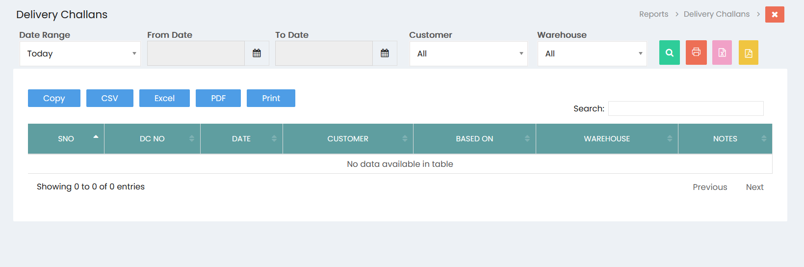Click 'No data available in table' text
804x267 pixels.
(400, 164)
